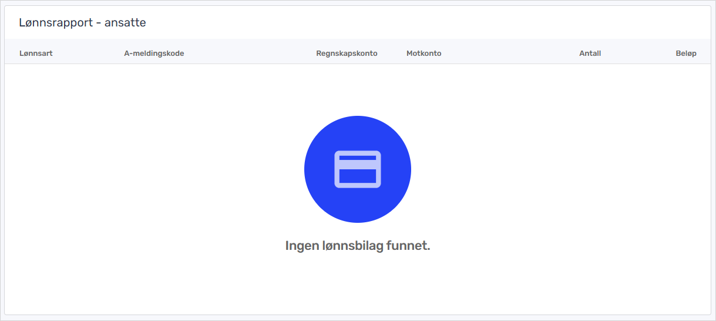Click the 'Ingen lønnsbilag funnet.' message
716x321 pixels.
click(x=358, y=246)
